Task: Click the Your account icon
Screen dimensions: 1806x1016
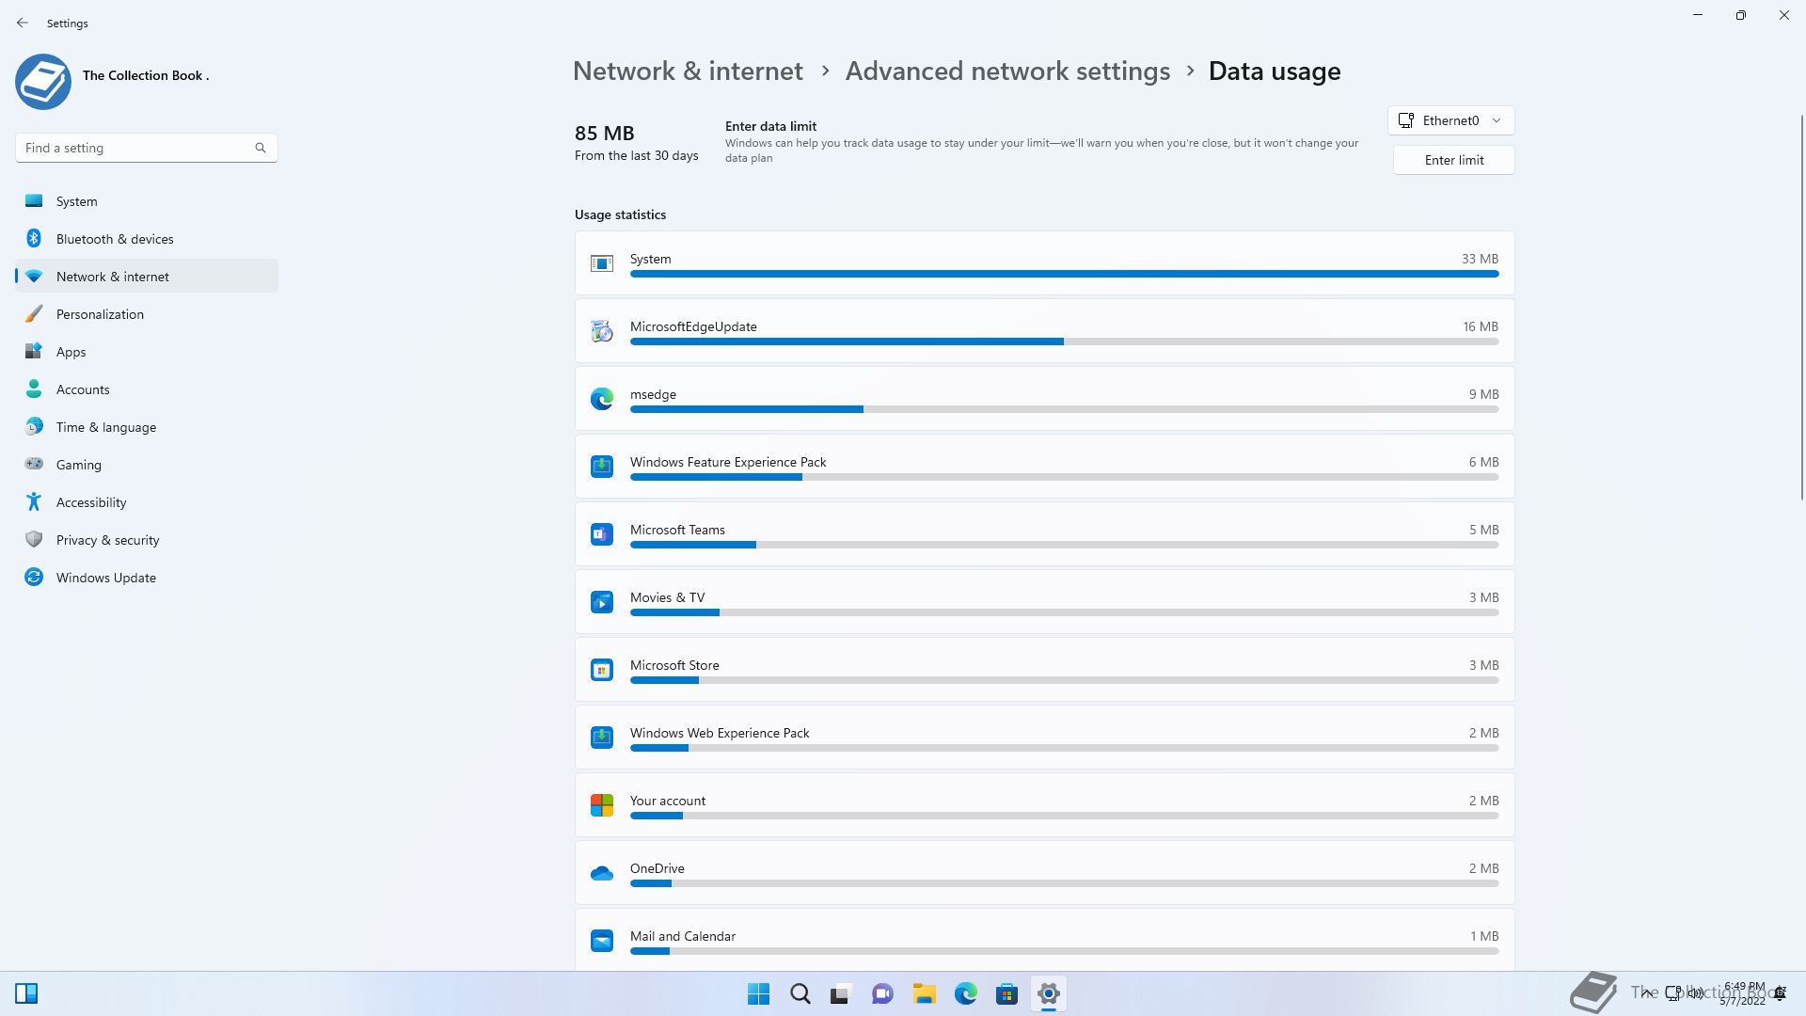Action: point(602,805)
